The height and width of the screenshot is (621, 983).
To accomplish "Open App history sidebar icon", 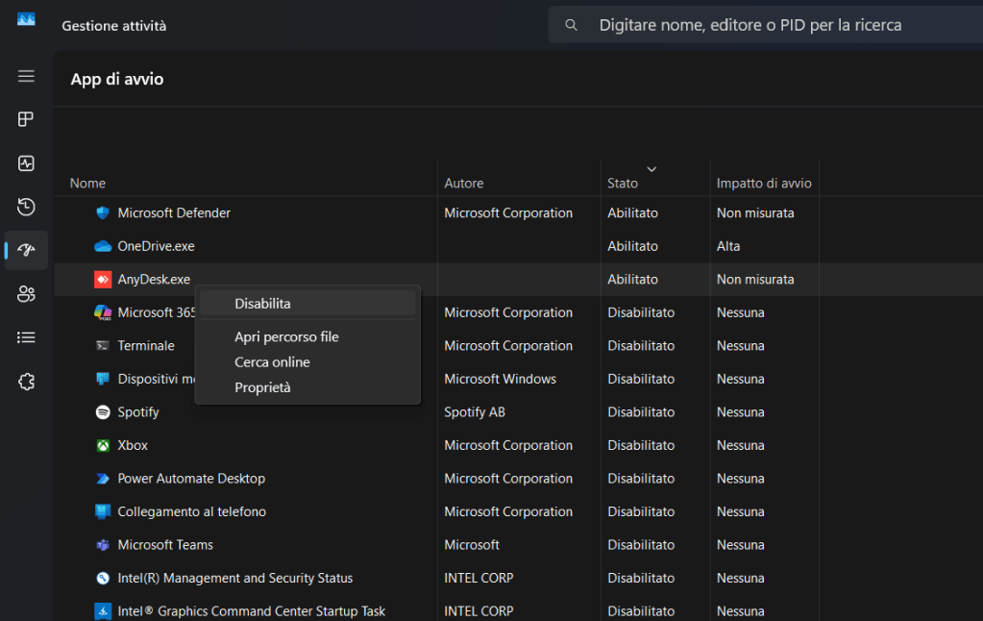I will pos(26,207).
